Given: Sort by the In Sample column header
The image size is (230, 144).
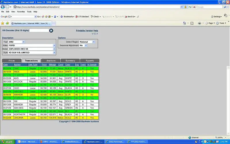Looking at the screenshot, I should (92, 65).
